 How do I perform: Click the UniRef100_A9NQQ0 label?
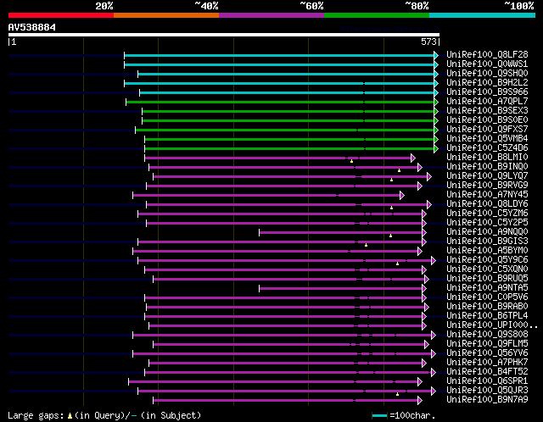(487, 232)
